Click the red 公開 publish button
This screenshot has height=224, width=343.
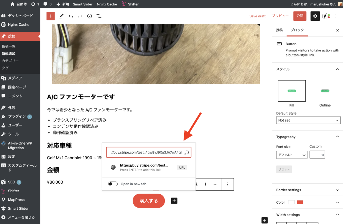click(x=299, y=16)
